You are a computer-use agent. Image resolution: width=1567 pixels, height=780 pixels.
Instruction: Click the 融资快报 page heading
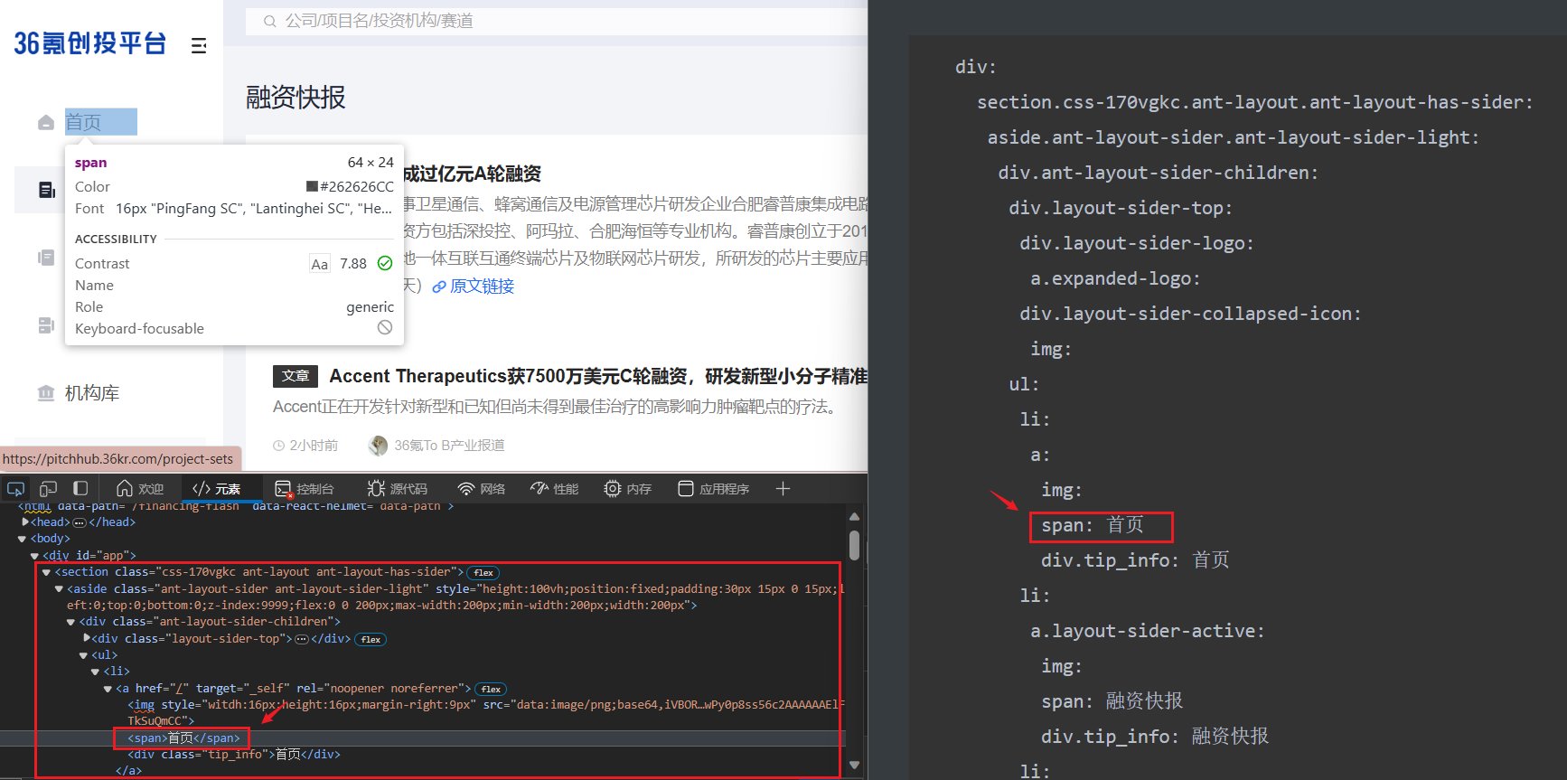(x=296, y=98)
